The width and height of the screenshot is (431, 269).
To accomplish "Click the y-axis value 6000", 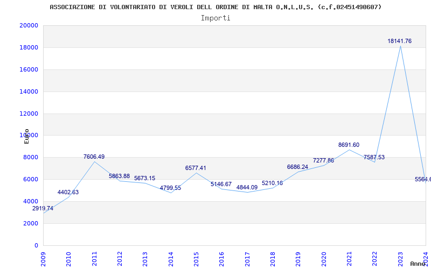I will pos(30,179).
